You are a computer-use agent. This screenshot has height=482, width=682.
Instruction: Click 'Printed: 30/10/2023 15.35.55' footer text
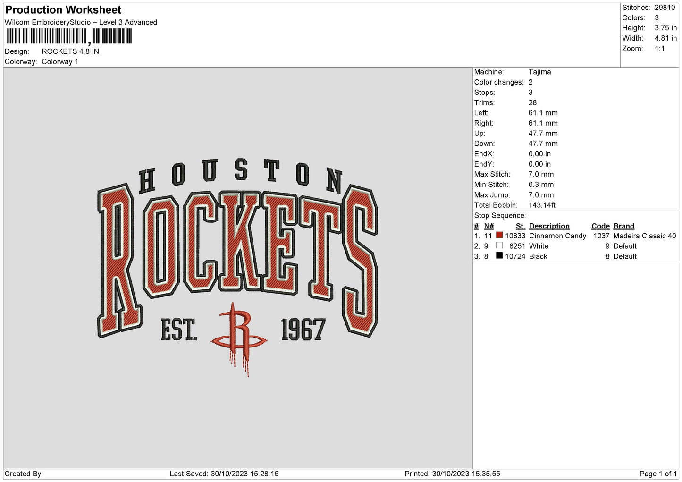(x=452, y=474)
